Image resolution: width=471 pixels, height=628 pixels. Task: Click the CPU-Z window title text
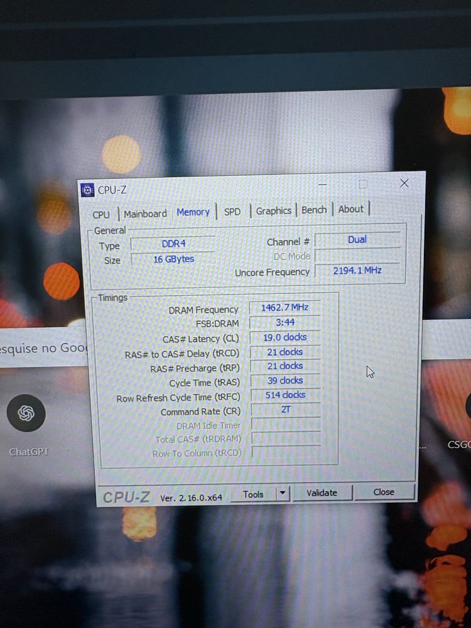point(112,190)
